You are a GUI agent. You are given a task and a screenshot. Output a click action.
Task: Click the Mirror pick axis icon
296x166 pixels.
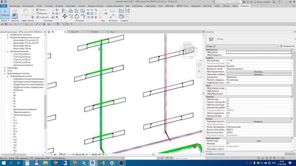77,11
